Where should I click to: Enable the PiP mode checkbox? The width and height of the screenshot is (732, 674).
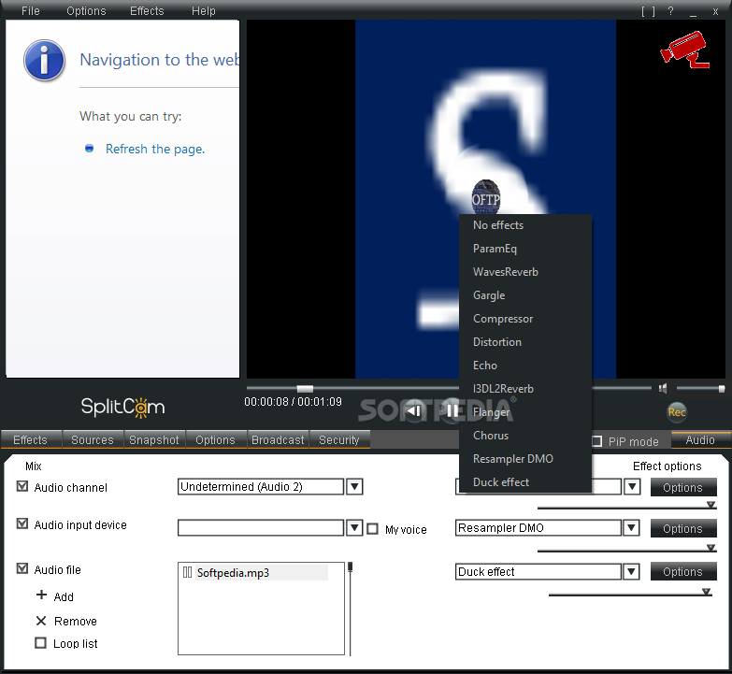point(596,440)
